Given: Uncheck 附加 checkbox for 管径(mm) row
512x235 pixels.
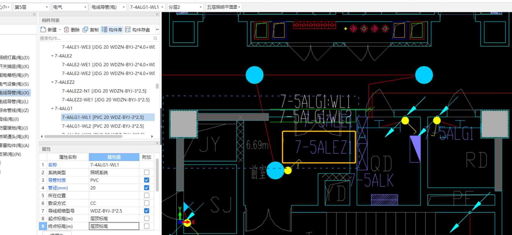Looking at the screenshot, I should [x=147, y=188].
